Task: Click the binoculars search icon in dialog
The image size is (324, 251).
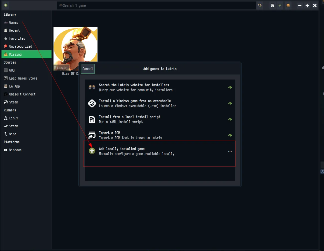Action: tap(92, 87)
